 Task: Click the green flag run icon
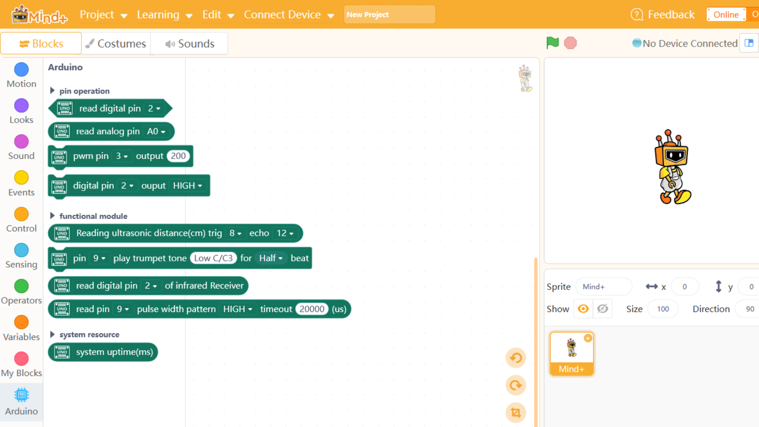coord(552,43)
